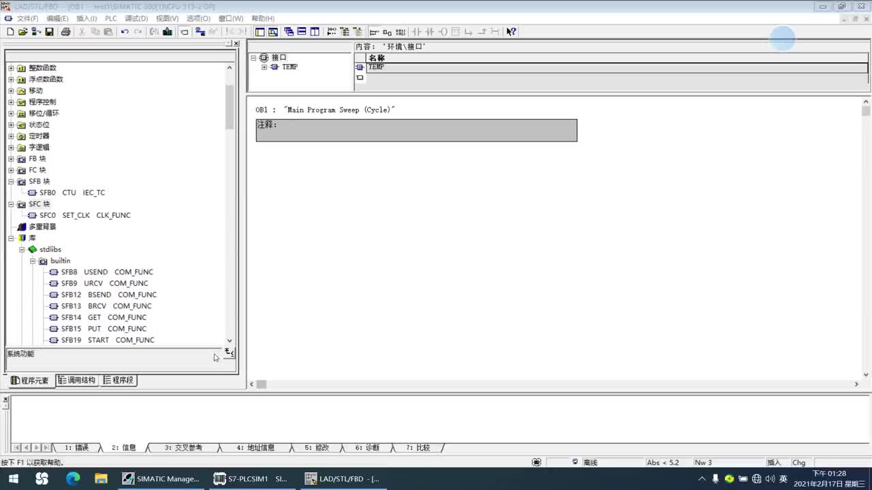Image resolution: width=872 pixels, height=490 pixels.
Task: Collapse the builtin folder node
Action: point(33,261)
